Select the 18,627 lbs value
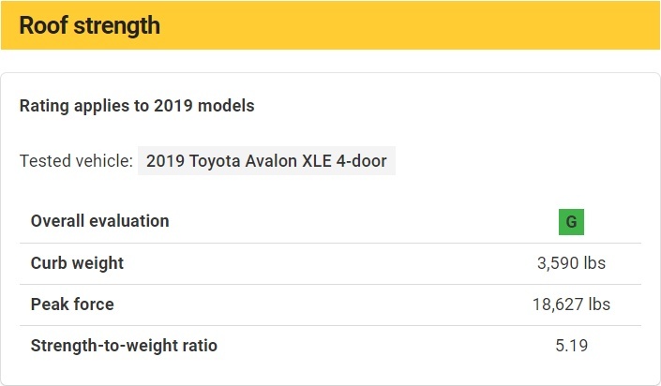661x386 pixels. tap(571, 304)
